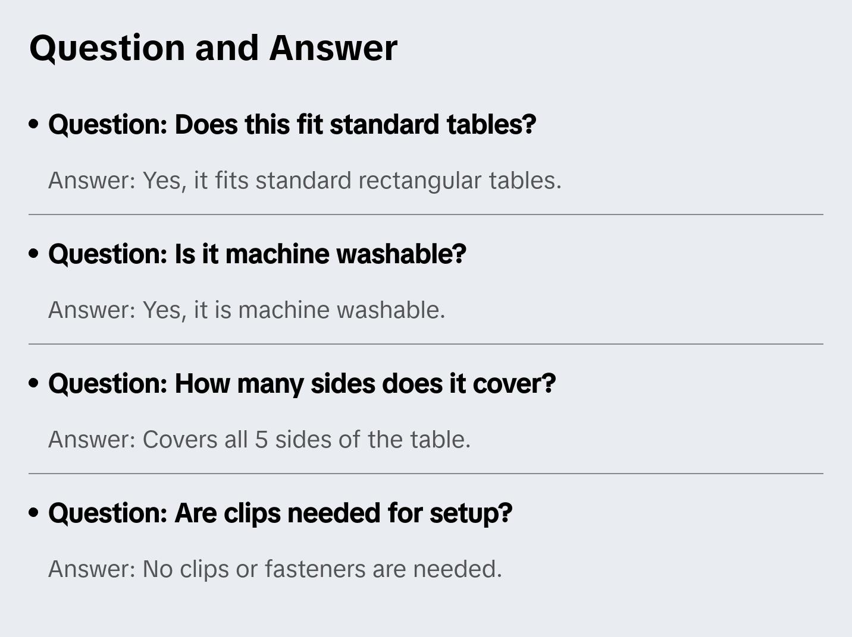
Task: Click the divider below the machine washable answer
Action: (x=426, y=344)
